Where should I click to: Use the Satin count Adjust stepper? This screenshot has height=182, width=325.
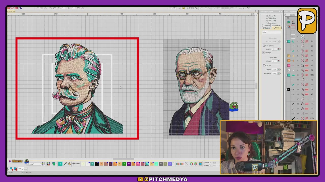point(278,61)
